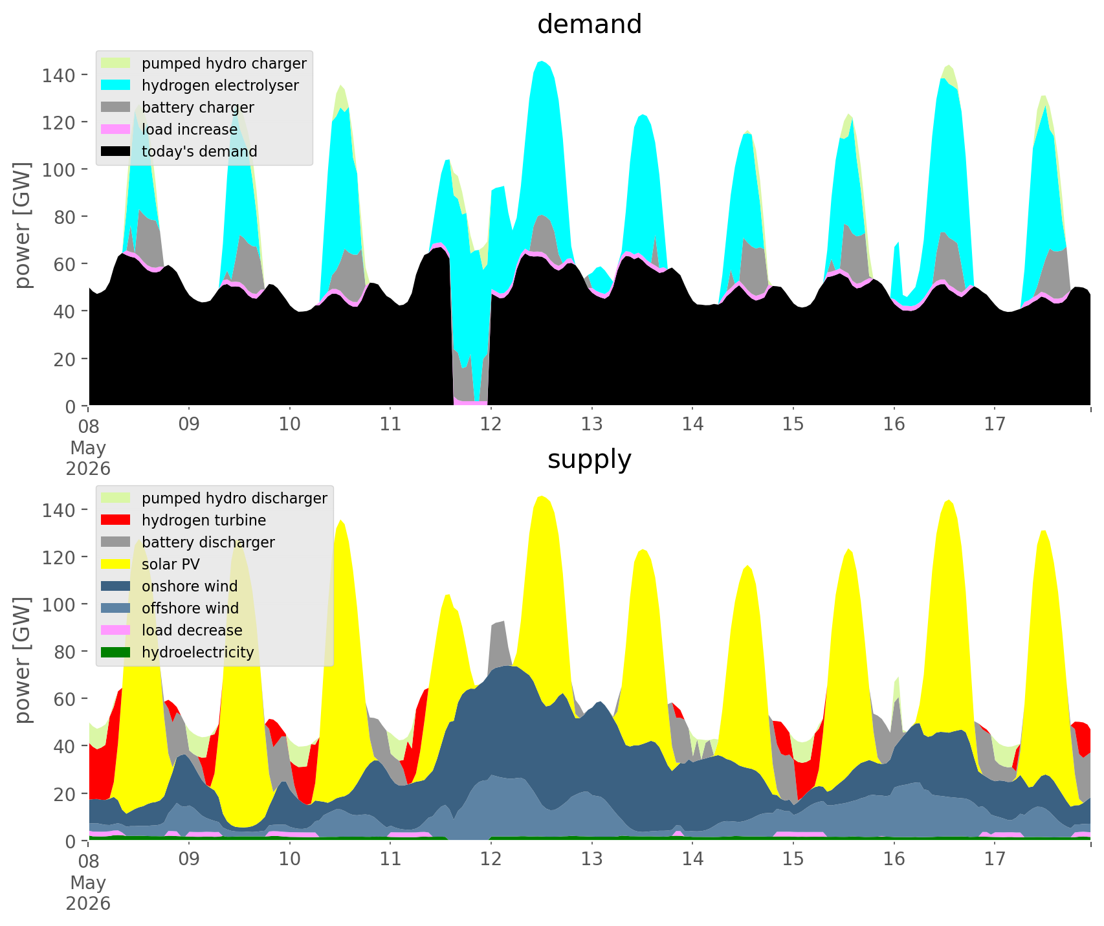The image size is (1104, 926).
Task: Click the offshore wind legend swatch
Action: coord(117,608)
